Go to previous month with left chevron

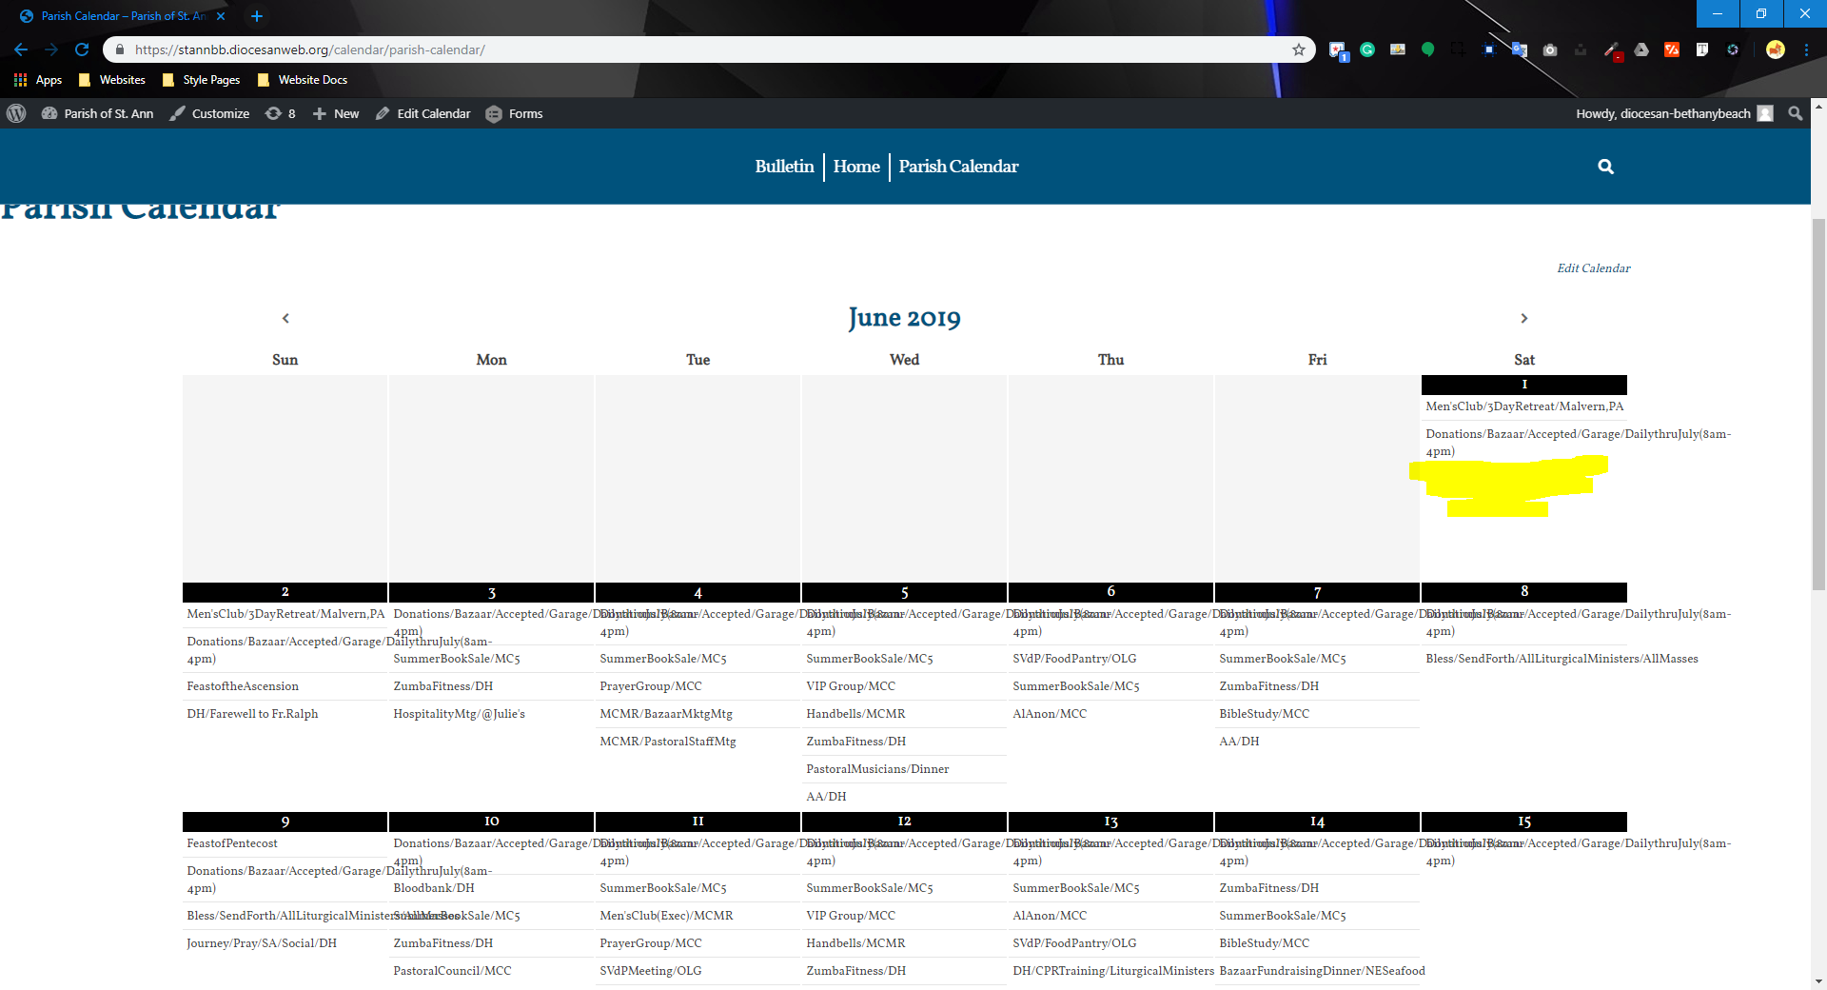285,318
